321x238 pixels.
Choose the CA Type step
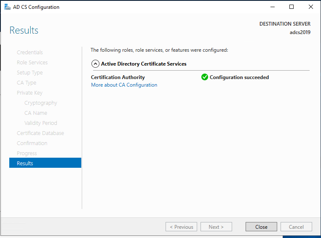27,82
